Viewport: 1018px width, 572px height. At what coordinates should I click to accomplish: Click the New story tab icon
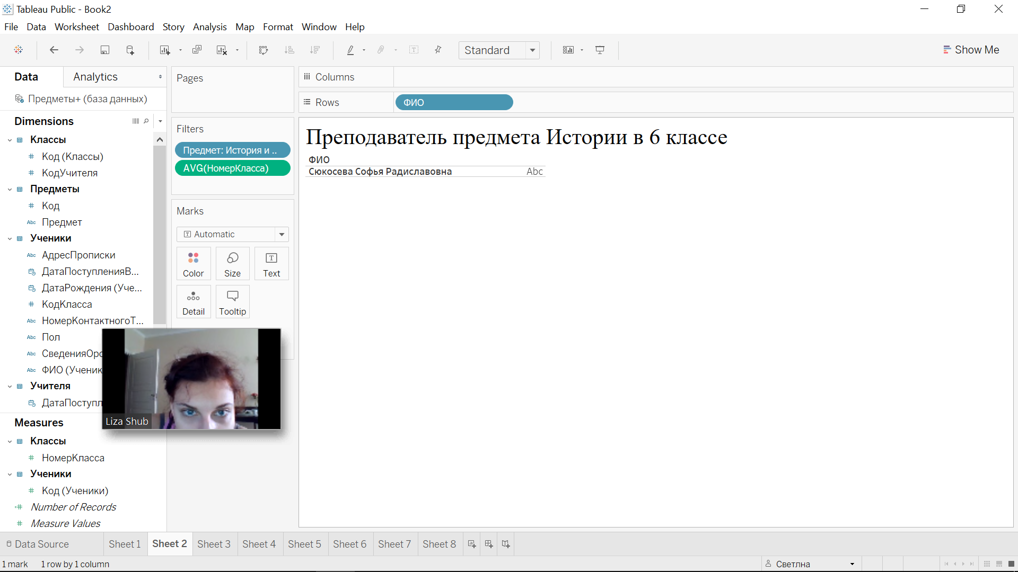(x=506, y=544)
